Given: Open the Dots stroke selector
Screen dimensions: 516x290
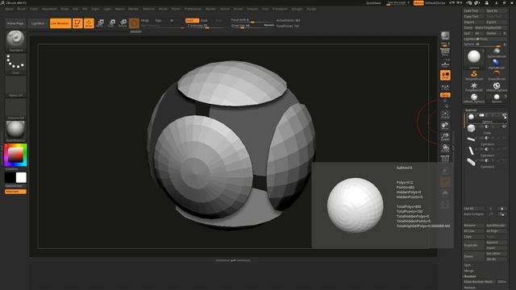Looking at the screenshot, I should tap(15, 64).
